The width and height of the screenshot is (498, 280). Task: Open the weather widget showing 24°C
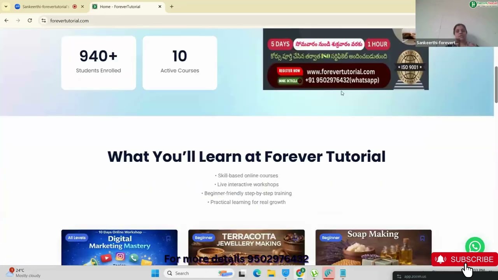pyautogui.click(x=24, y=273)
